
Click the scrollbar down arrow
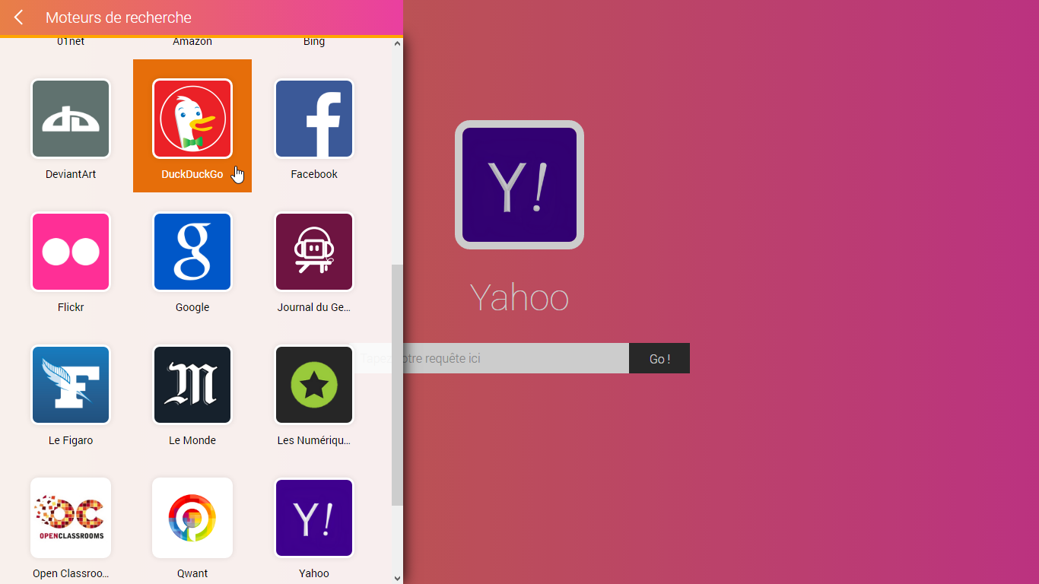click(397, 578)
